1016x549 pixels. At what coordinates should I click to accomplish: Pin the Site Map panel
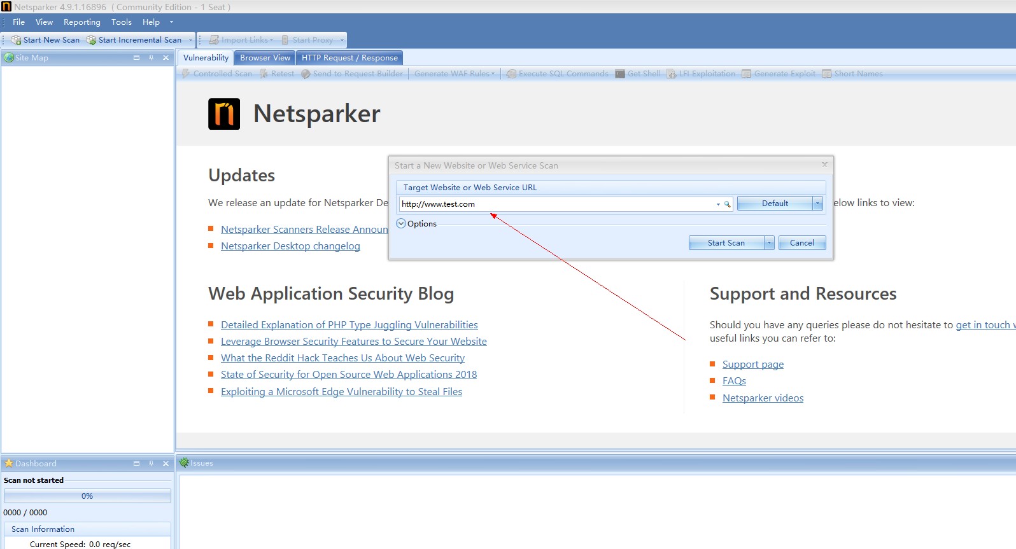coord(151,57)
